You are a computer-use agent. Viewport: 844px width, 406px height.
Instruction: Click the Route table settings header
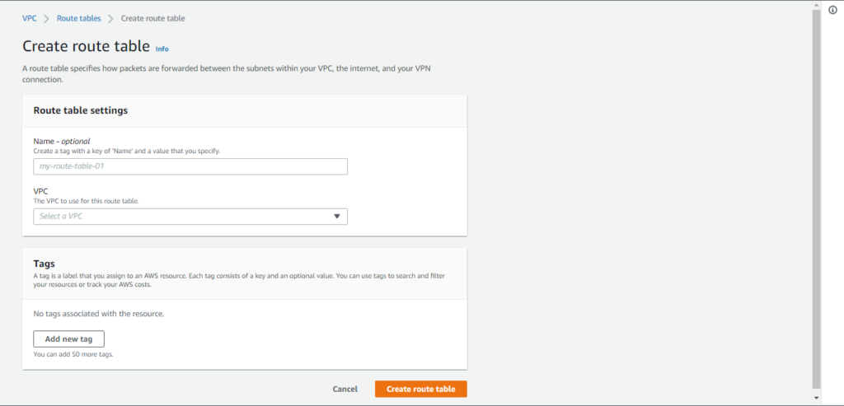click(x=81, y=110)
